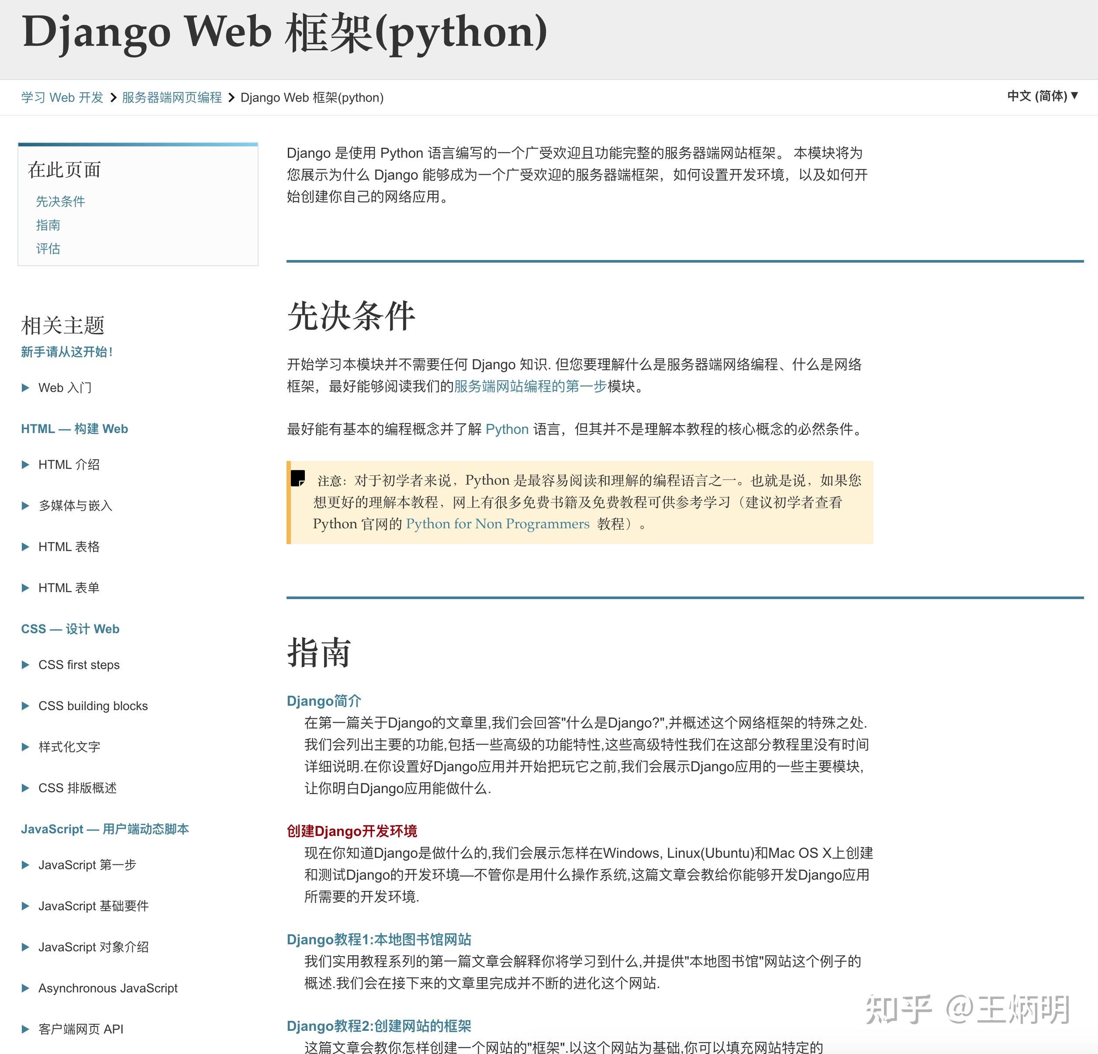Image resolution: width=1098 pixels, height=1054 pixels.
Task: Expand JavaScript 第一步 sidebar item
Action: point(25,865)
